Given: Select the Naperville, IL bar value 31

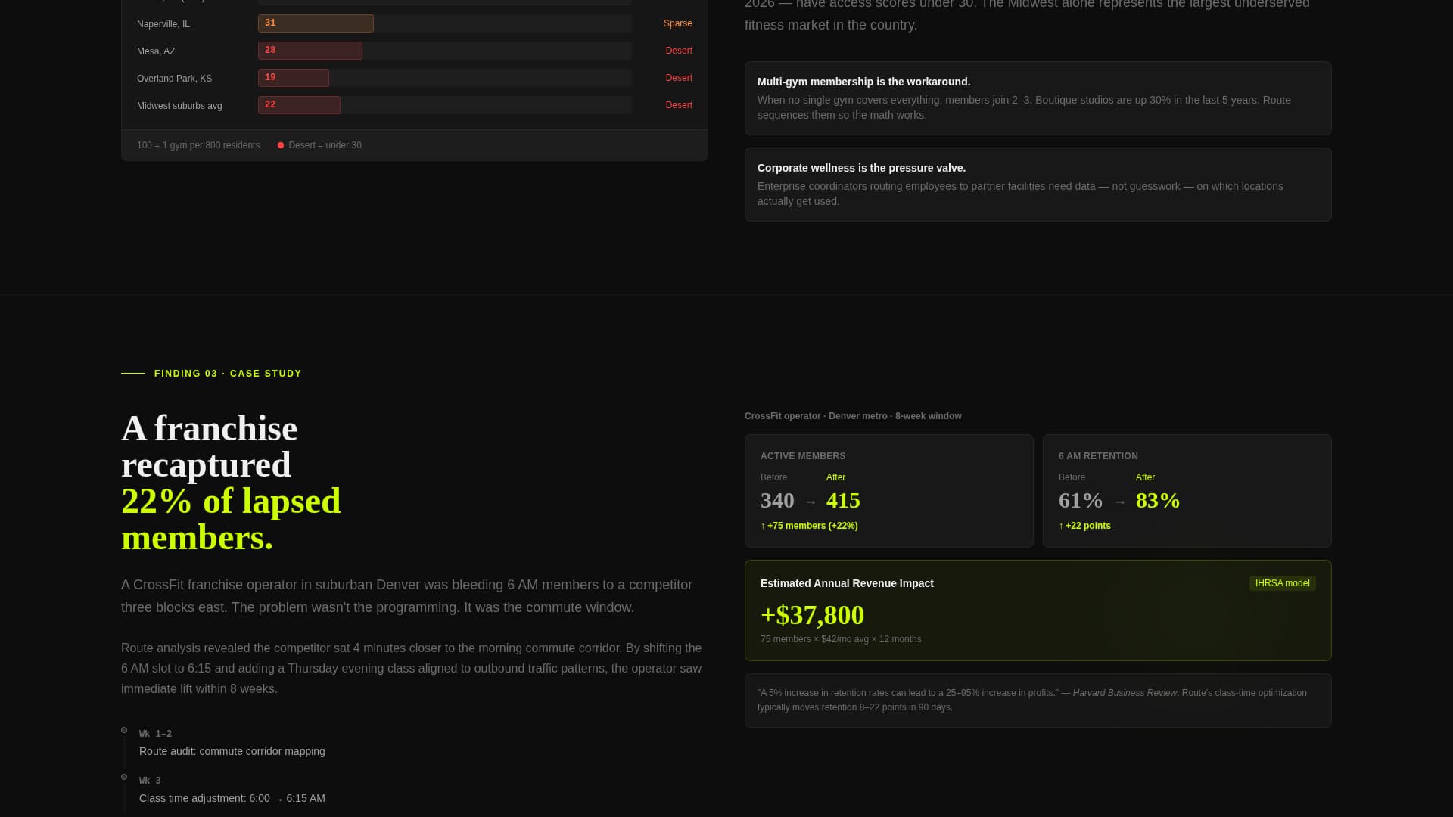Looking at the screenshot, I should pyautogui.click(x=270, y=23).
